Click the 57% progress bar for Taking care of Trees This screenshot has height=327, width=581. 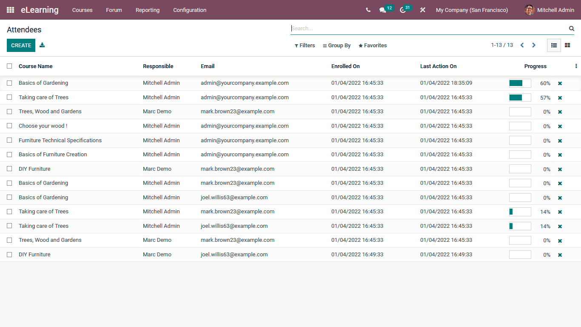(x=520, y=97)
